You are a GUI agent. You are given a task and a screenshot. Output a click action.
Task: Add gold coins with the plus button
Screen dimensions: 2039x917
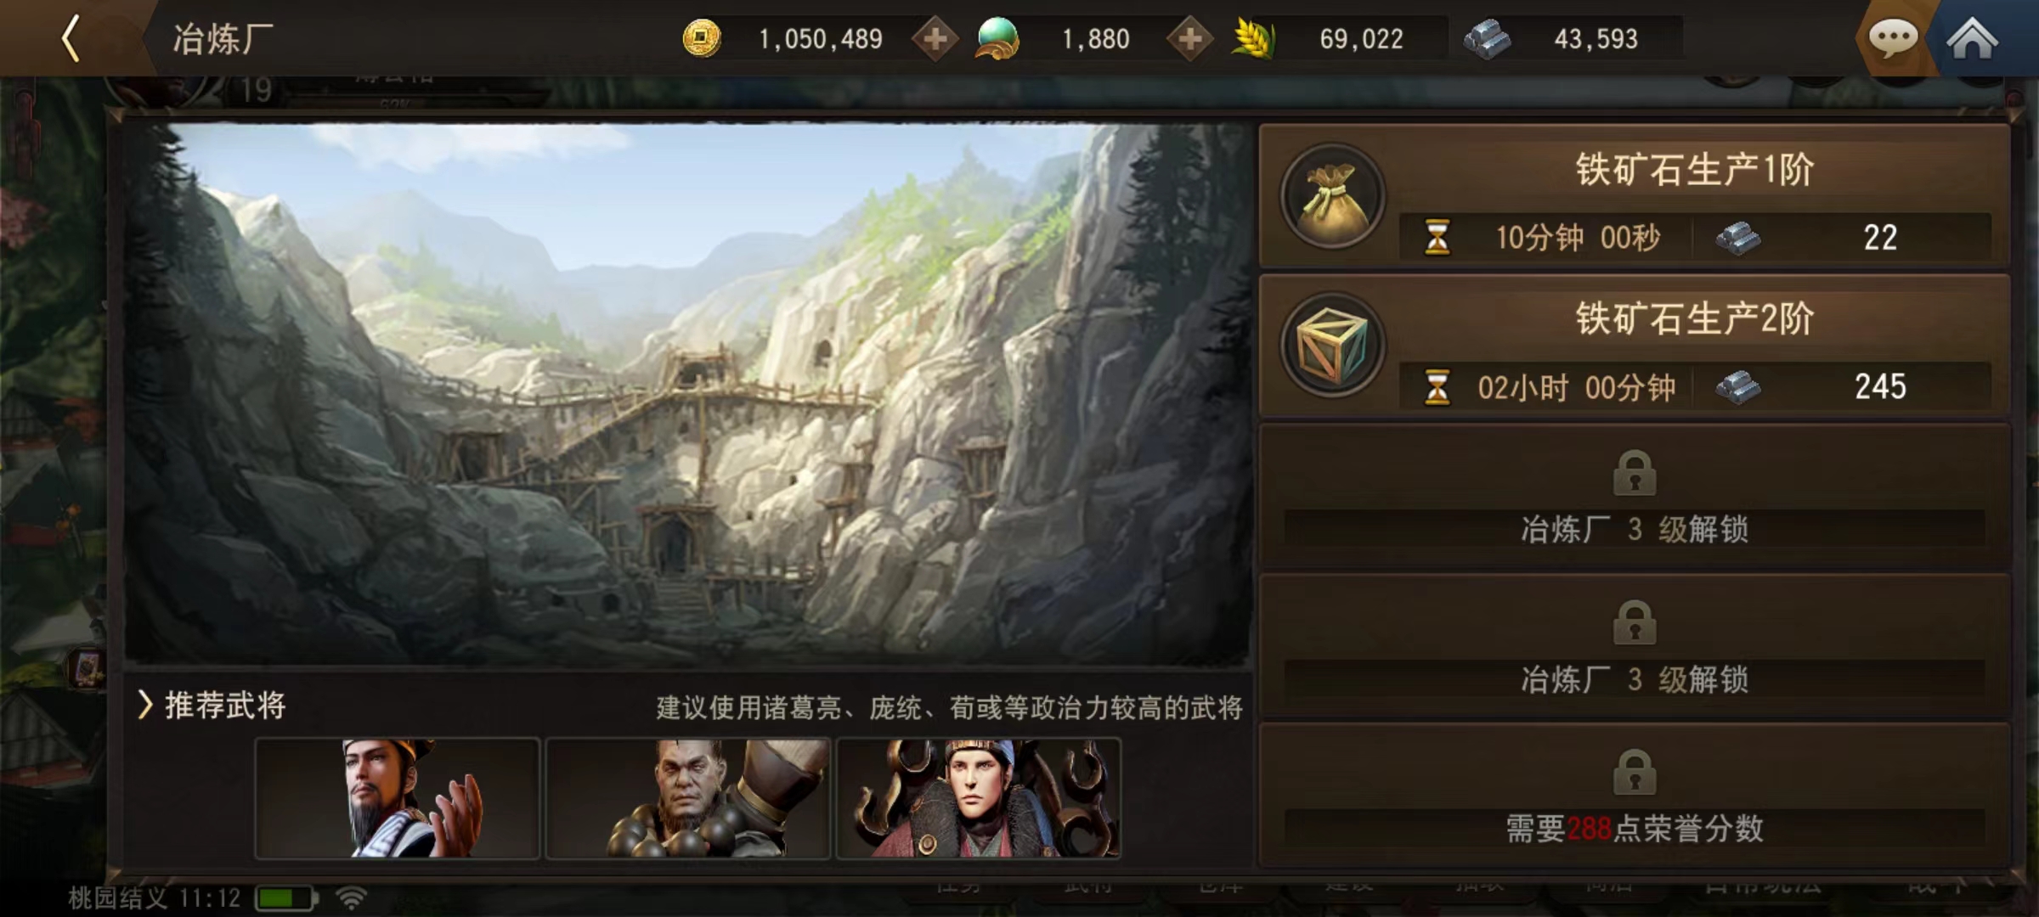(x=935, y=39)
